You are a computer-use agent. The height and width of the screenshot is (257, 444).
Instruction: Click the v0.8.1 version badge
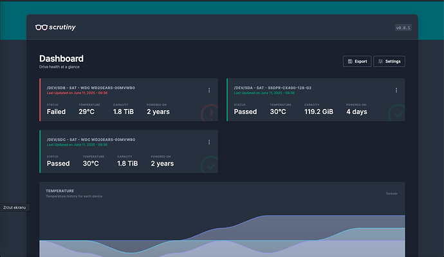[403, 28]
